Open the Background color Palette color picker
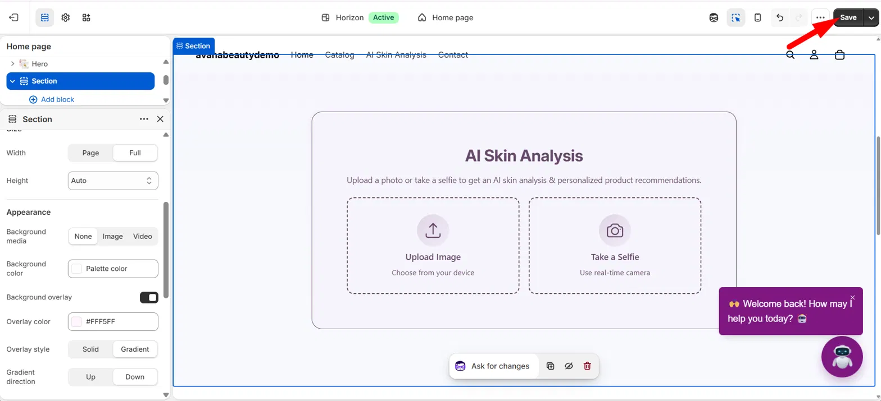This screenshot has height=401, width=881. pos(113,269)
